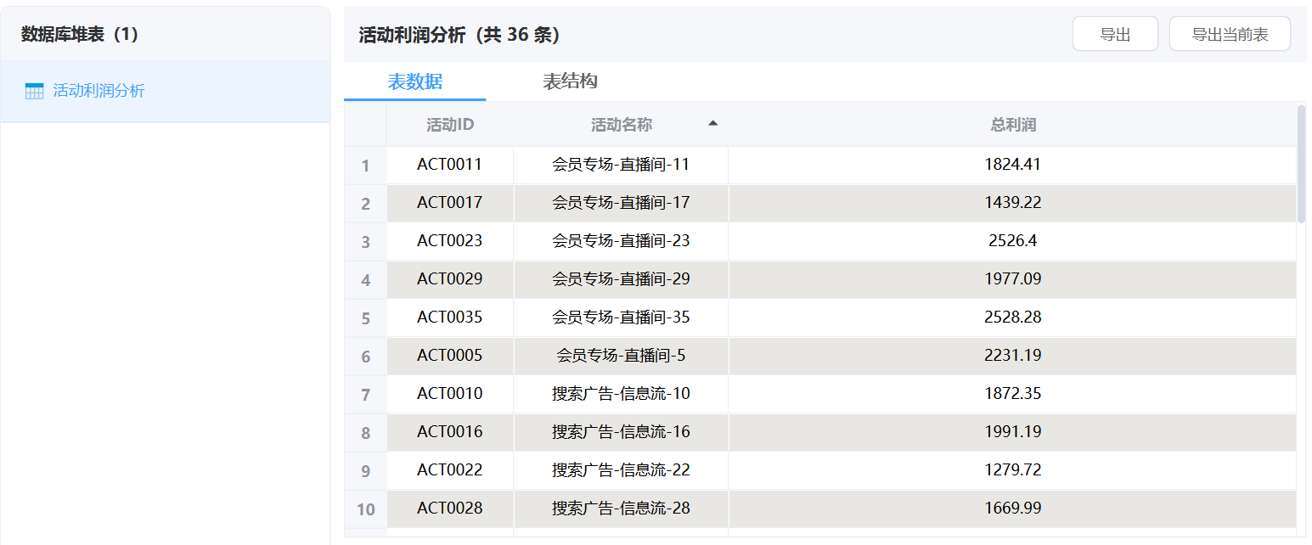Click the table icon beside 活动利润分析
1312x545 pixels.
34,92
